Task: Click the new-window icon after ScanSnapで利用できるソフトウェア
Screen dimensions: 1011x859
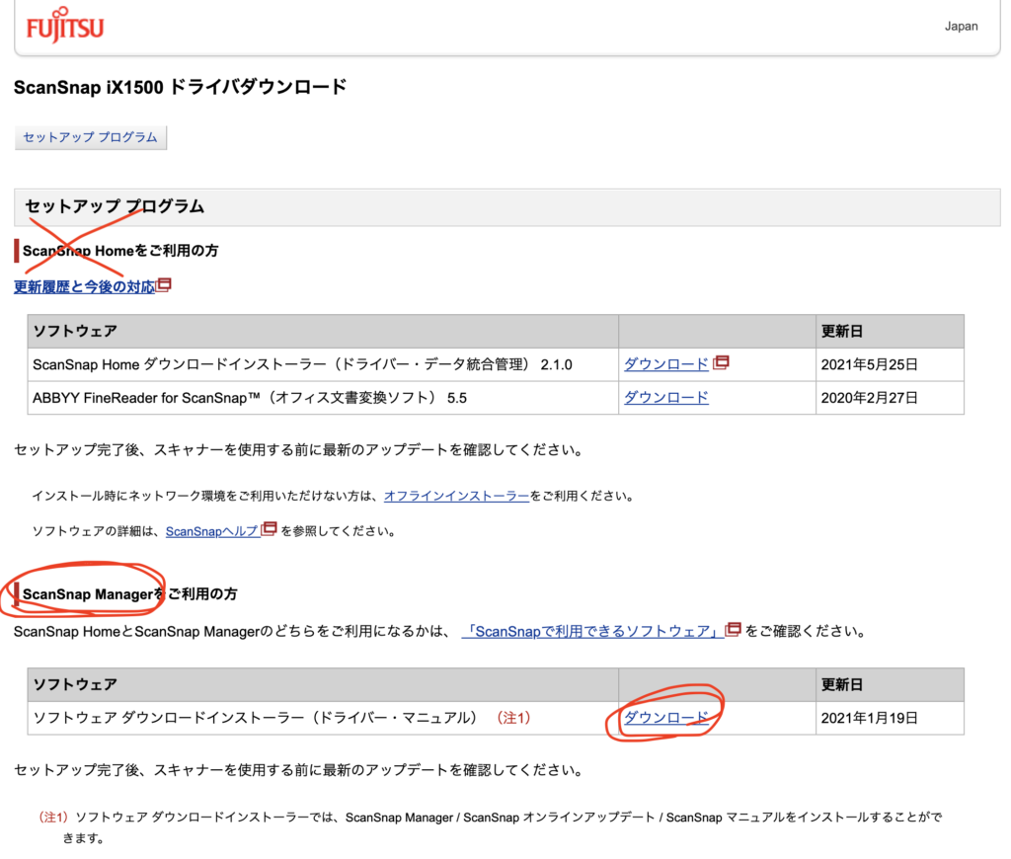Action: coord(734,629)
